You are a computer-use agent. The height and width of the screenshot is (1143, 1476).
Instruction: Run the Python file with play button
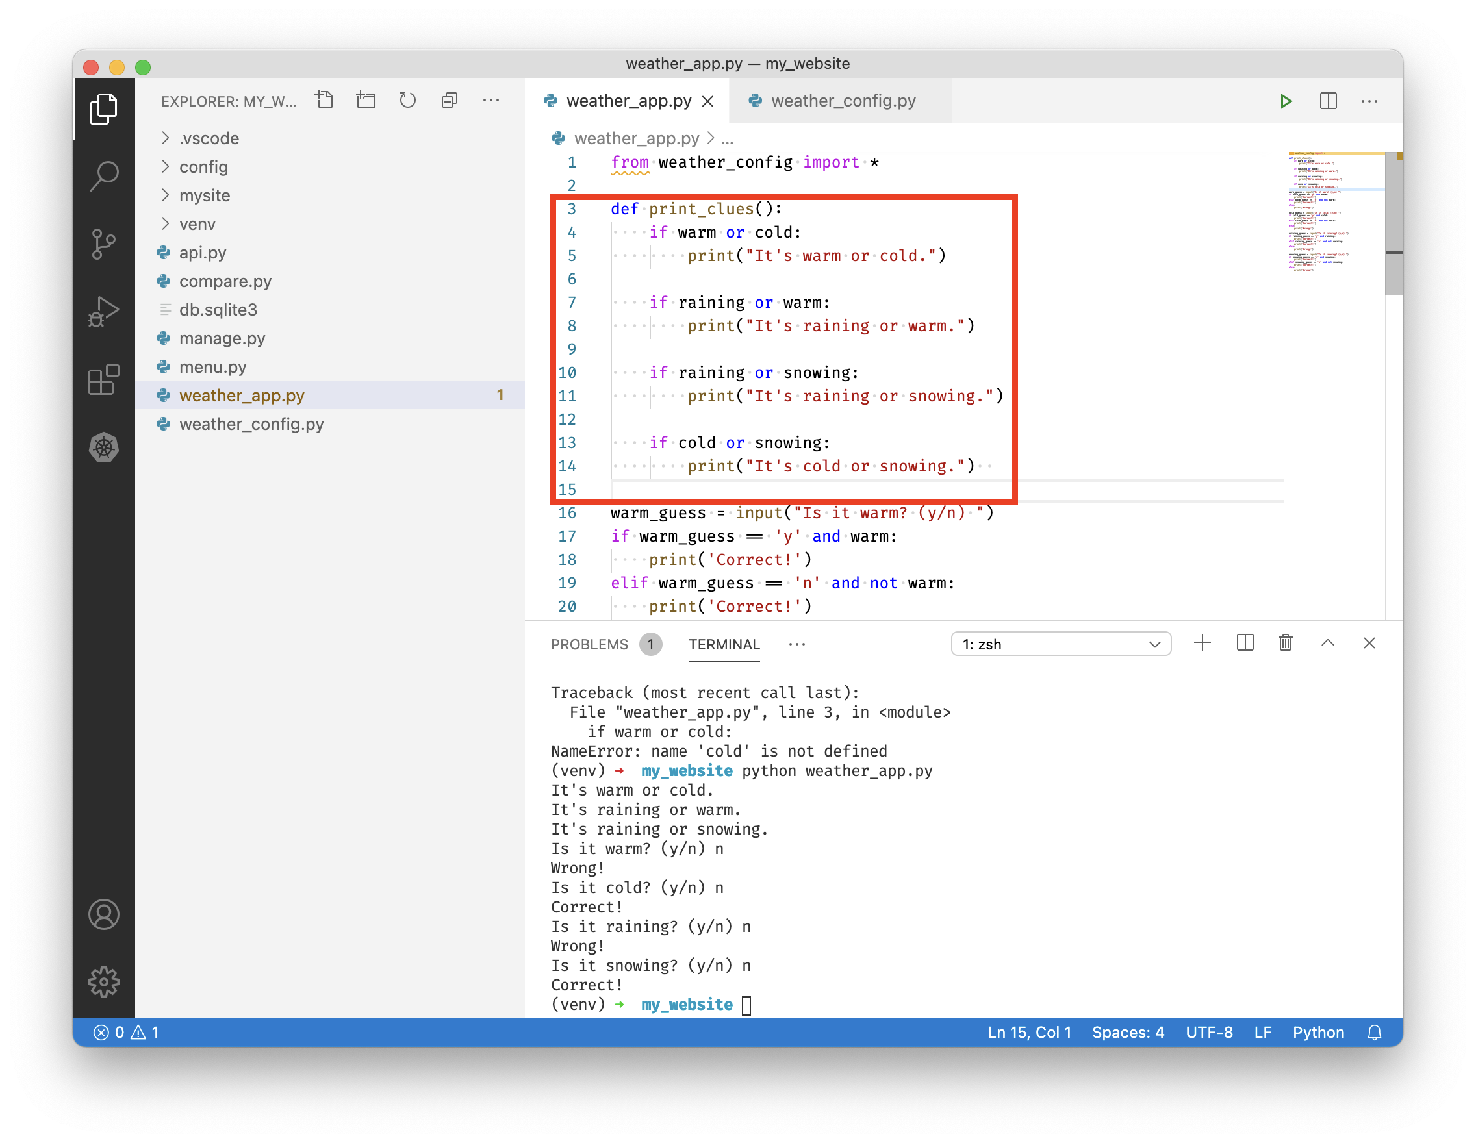tap(1286, 101)
